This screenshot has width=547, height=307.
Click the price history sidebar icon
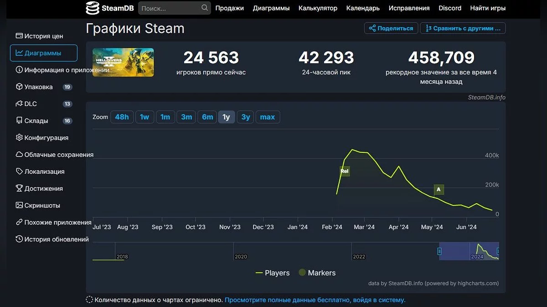click(x=19, y=36)
